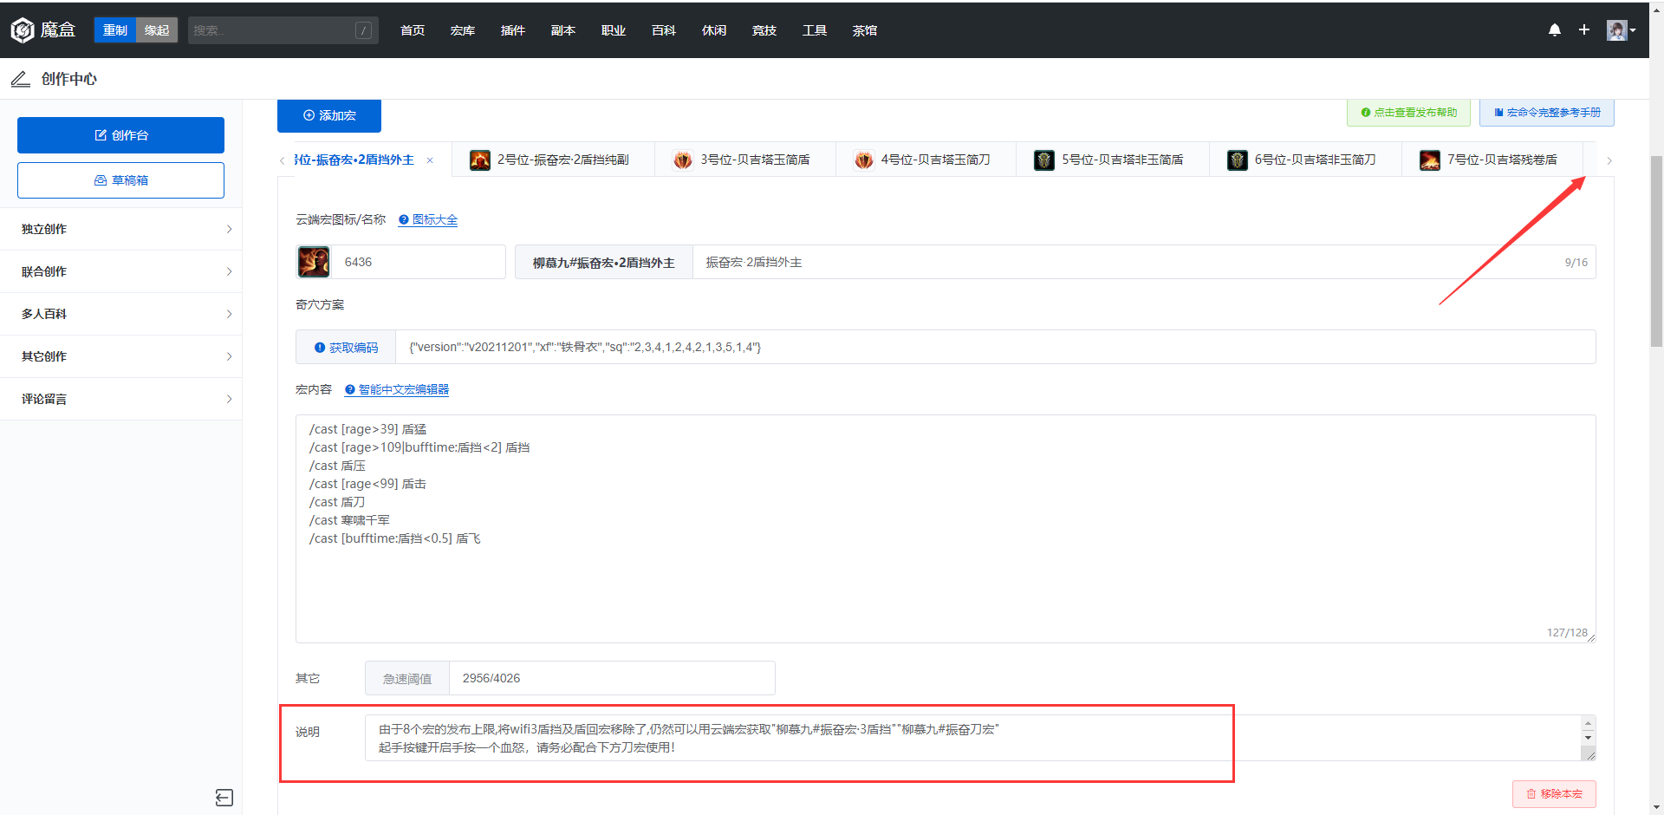Click the macro icon thumbnail next to 6436
This screenshot has width=1664, height=815.
(x=313, y=261)
